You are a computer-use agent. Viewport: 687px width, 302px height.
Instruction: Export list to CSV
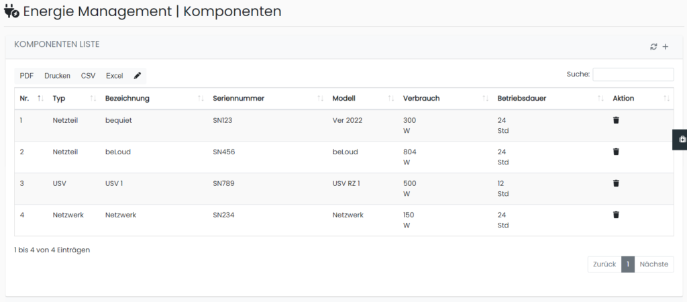88,76
